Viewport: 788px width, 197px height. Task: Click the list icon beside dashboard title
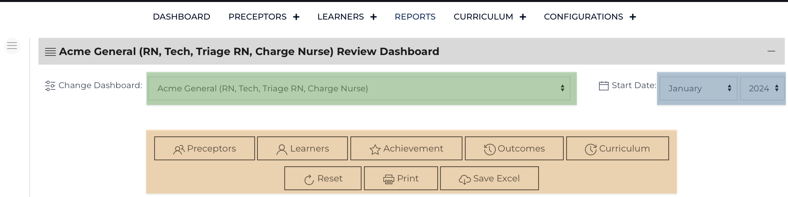[x=50, y=52]
